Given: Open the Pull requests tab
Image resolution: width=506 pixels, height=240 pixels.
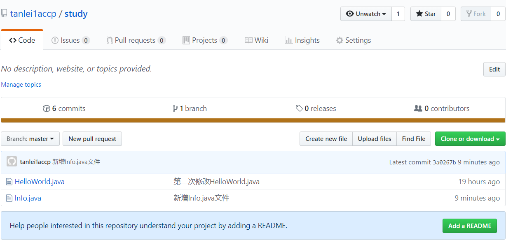Looking at the screenshot, I should pyautogui.click(x=136, y=40).
